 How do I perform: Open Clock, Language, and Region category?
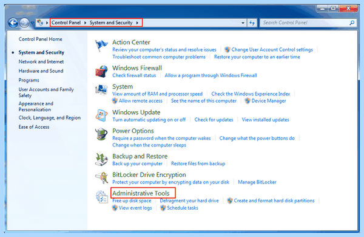click(50, 118)
